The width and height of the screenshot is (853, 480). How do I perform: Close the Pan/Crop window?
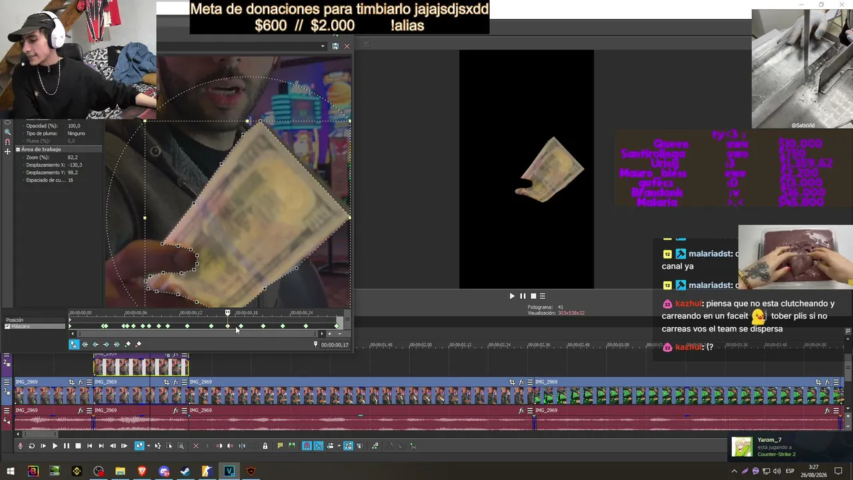347,46
